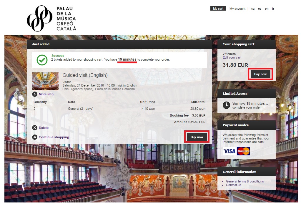Click Buy now in Just added panel
The image size is (301, 206).
click(x=197, y=137)
